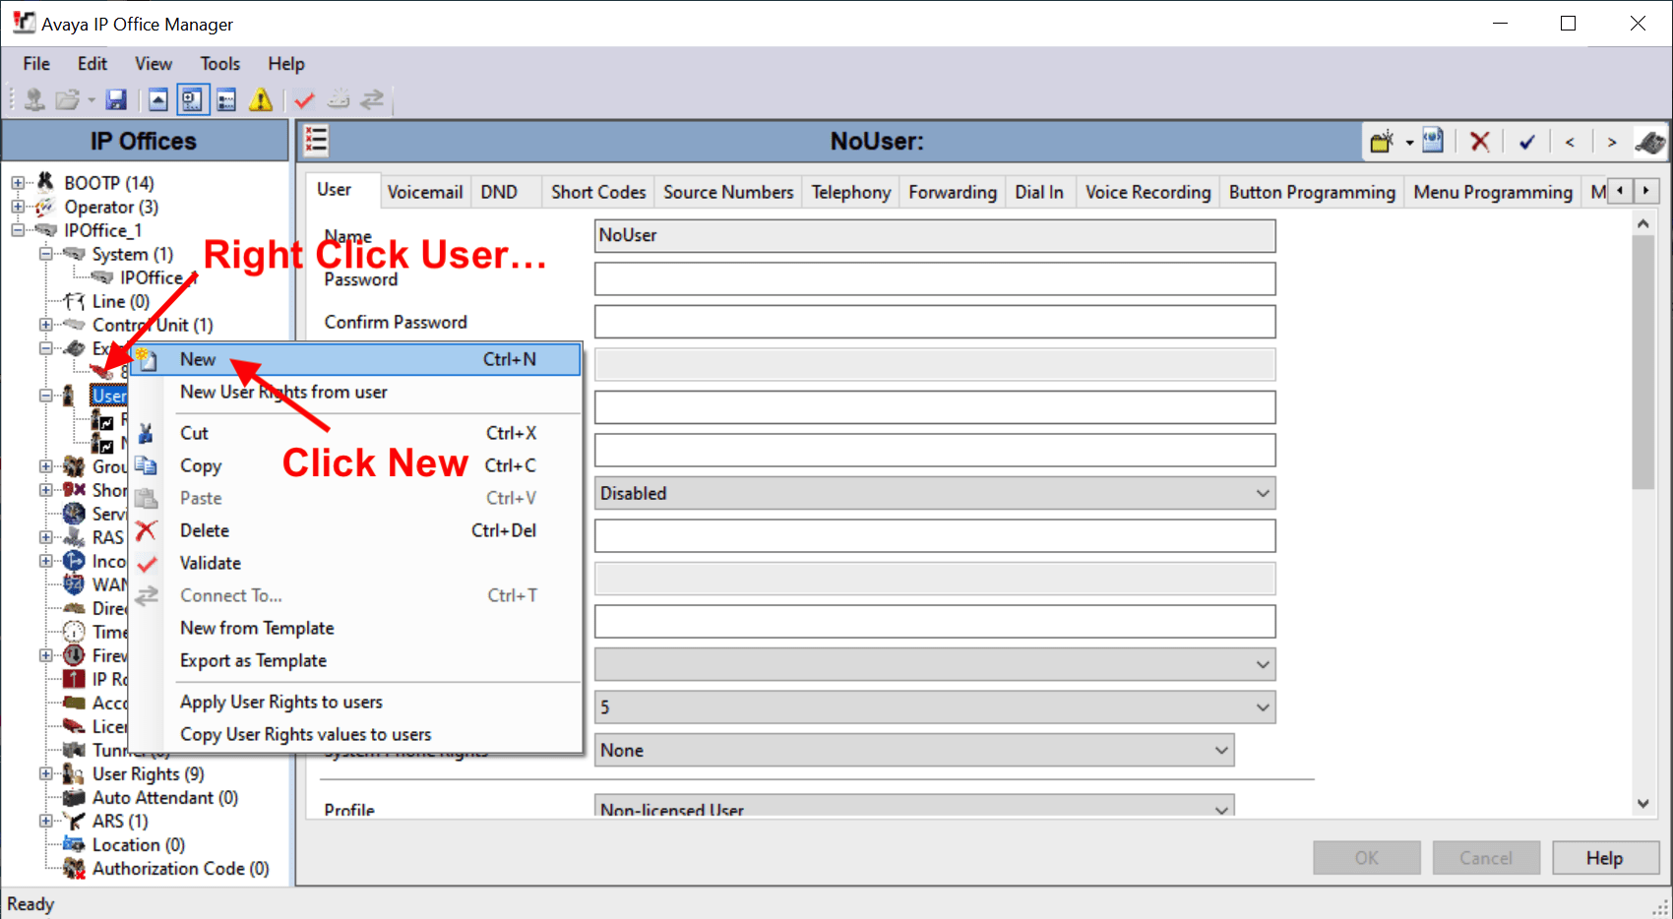Image resolution: width=1673 pixels, height=919 pixels.
Task: Click the User Rights tree icon
Action: (x=74, y=774)
